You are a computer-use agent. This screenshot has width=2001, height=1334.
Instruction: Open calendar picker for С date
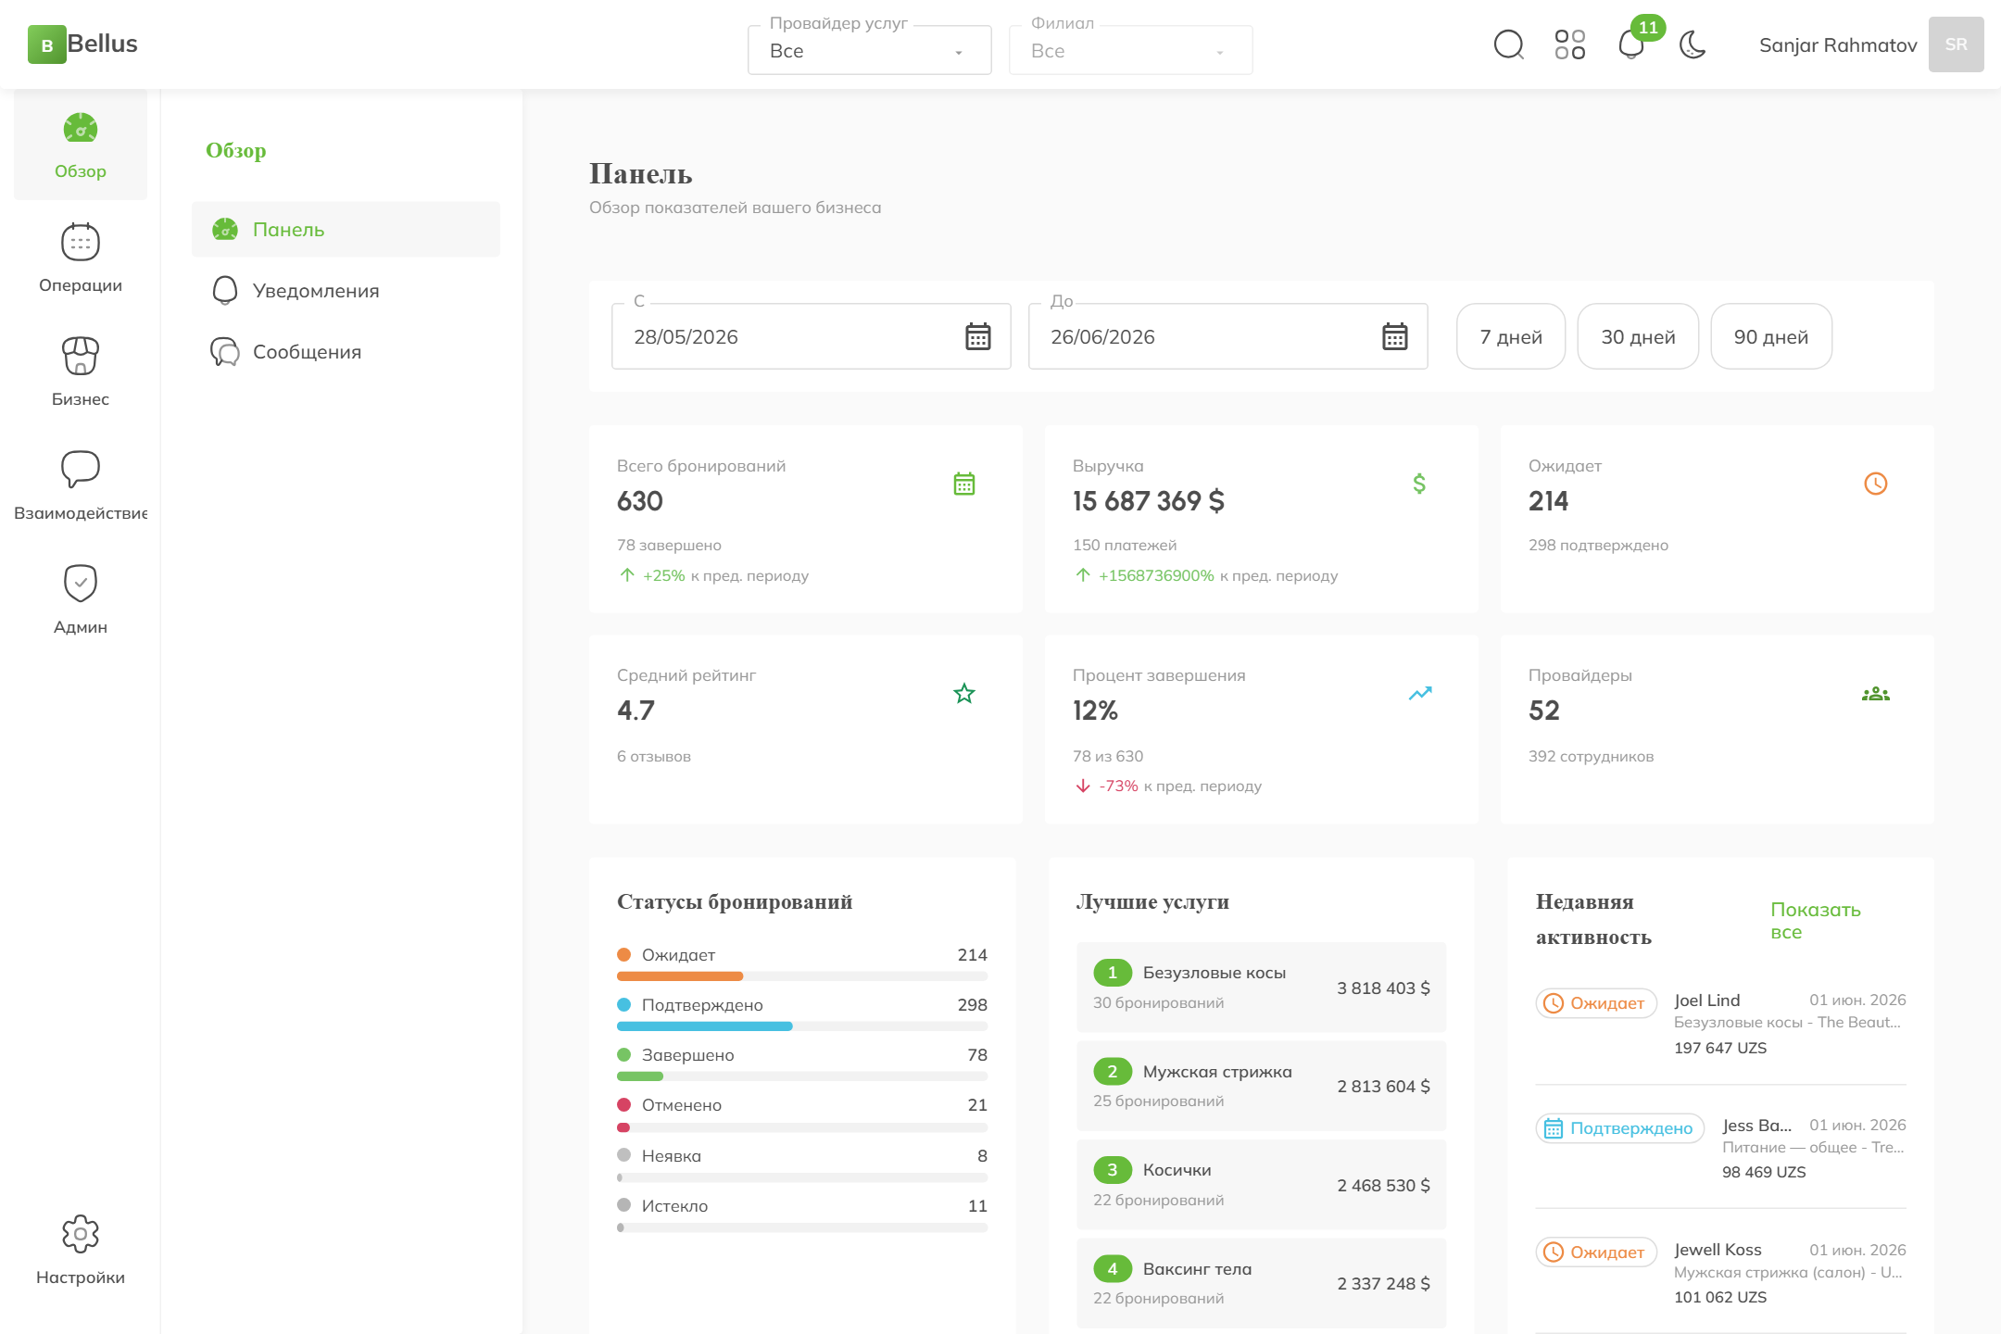click(978, 336)
